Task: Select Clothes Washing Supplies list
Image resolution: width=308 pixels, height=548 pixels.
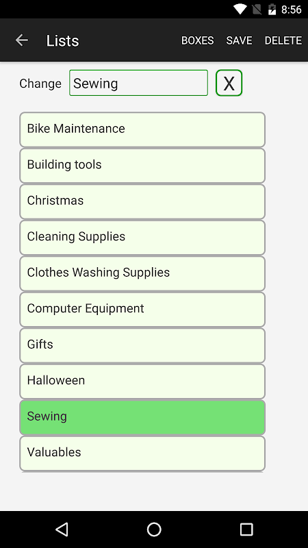Action: (x=142, y=273)
